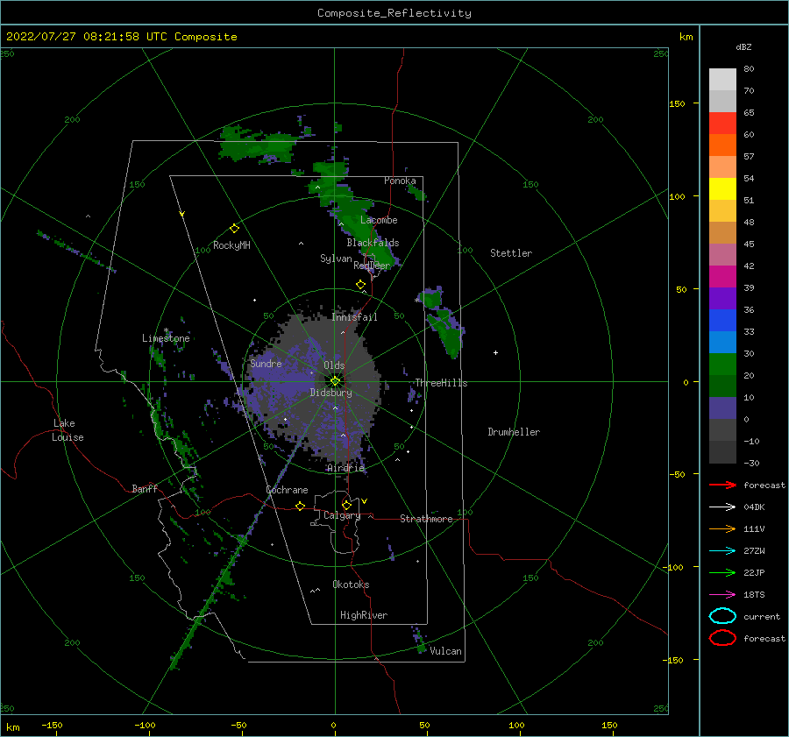Select the orange 60-57 dBZ swatch

pyautogui.click(x=722, y=145)
